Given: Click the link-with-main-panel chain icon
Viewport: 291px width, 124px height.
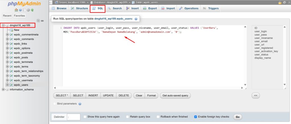Looking at the screenshot, I should pos(42,21).
